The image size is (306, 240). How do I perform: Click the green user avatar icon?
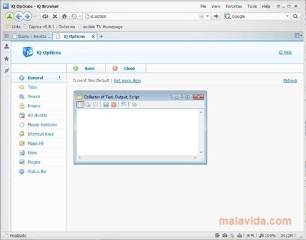pos(9,17)
